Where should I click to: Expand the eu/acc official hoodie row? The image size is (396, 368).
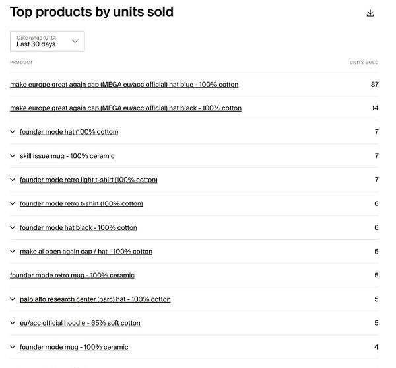point(13,323)
